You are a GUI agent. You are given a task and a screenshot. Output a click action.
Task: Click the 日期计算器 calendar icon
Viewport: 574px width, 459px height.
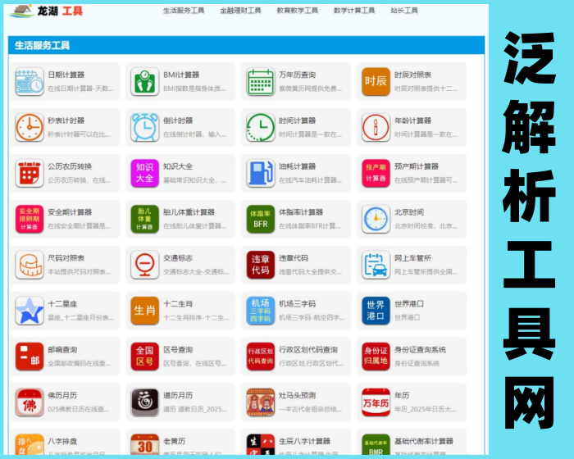[30, 82]
